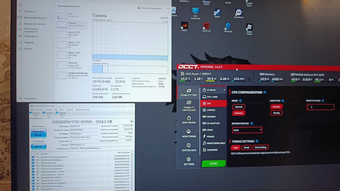Select ЦП in Task Manager performance list

[x=72, y=15]
